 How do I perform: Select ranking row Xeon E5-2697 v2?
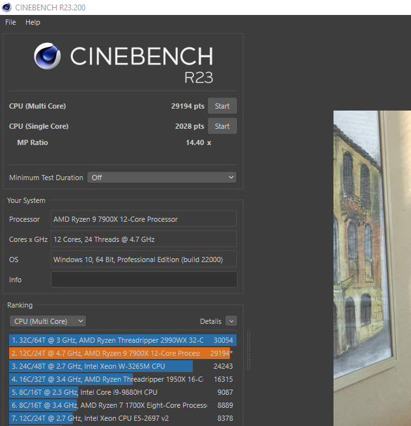click(122, 418)
